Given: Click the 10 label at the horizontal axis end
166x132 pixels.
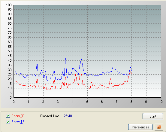Looking at the screenshot, I should 161,102.
